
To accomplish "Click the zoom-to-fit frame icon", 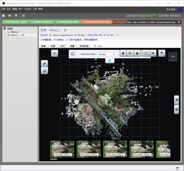I will pyautogui.click(x=146, y=53).
